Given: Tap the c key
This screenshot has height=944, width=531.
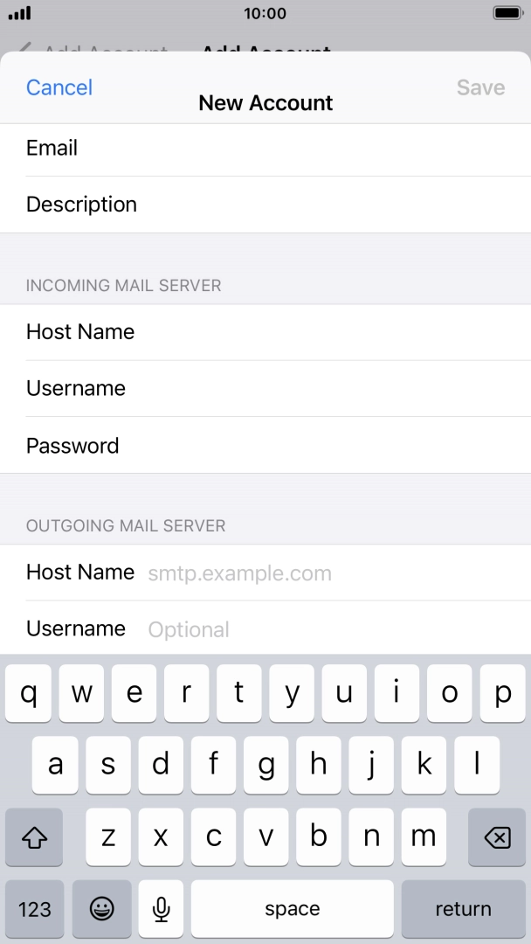Looking at the screenshot, I should click(213, 836).
